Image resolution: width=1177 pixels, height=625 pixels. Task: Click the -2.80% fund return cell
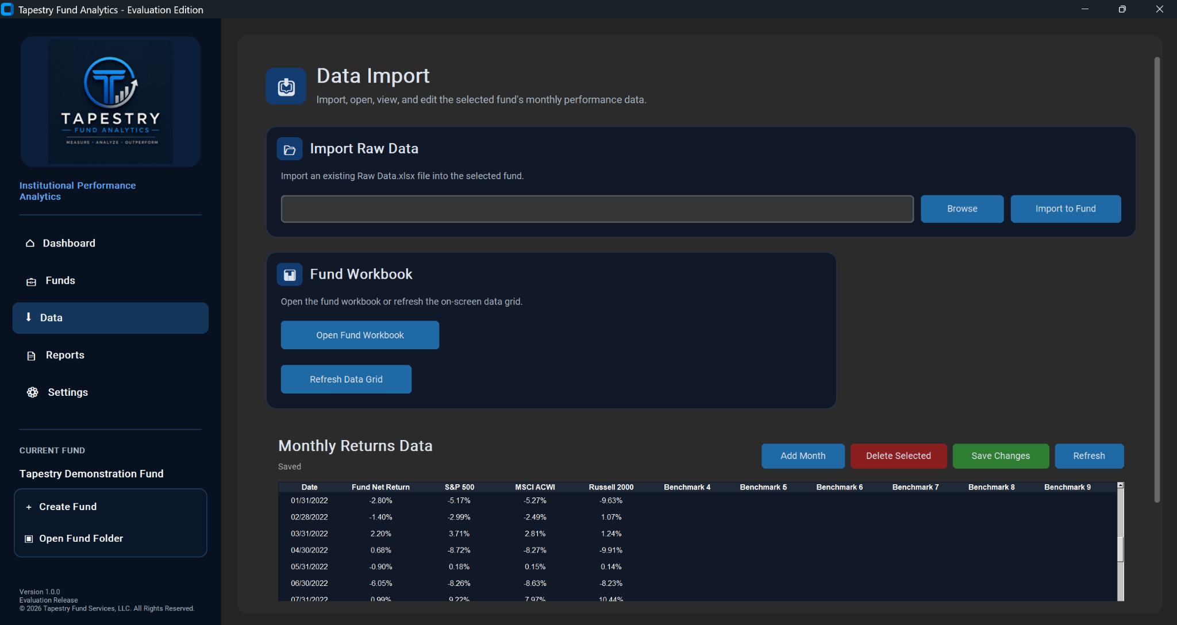pos(380,501)
